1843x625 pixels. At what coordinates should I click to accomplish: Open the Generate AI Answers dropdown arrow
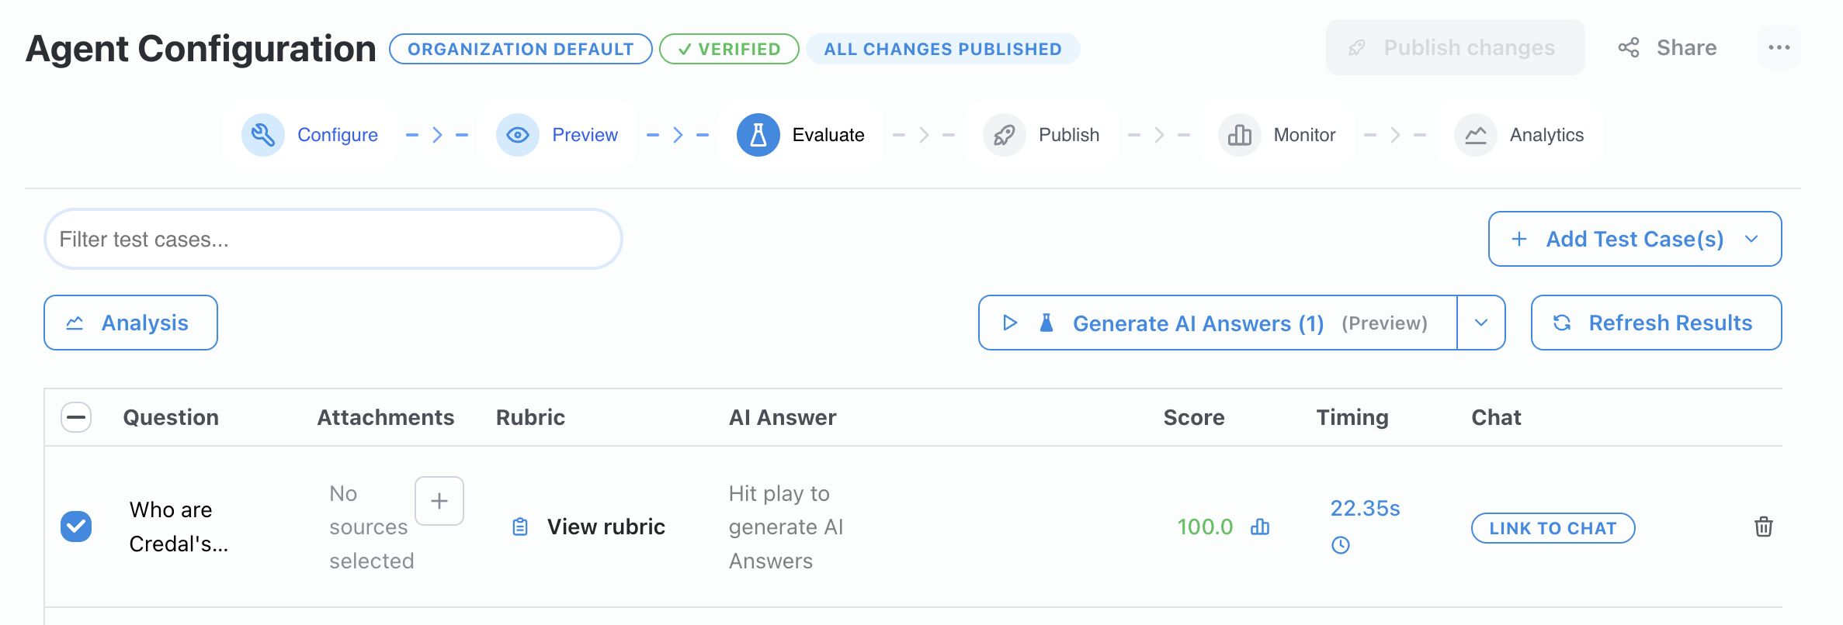point(1481,323)
